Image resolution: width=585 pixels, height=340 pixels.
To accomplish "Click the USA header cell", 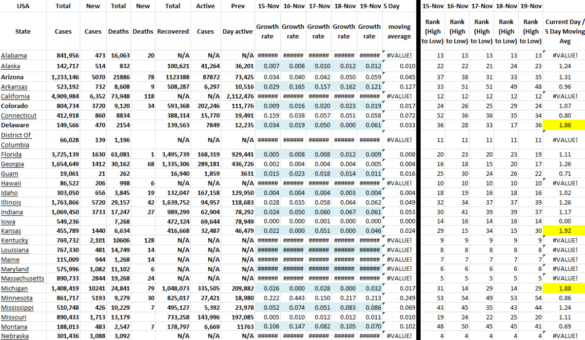I will tap(23, 6).
